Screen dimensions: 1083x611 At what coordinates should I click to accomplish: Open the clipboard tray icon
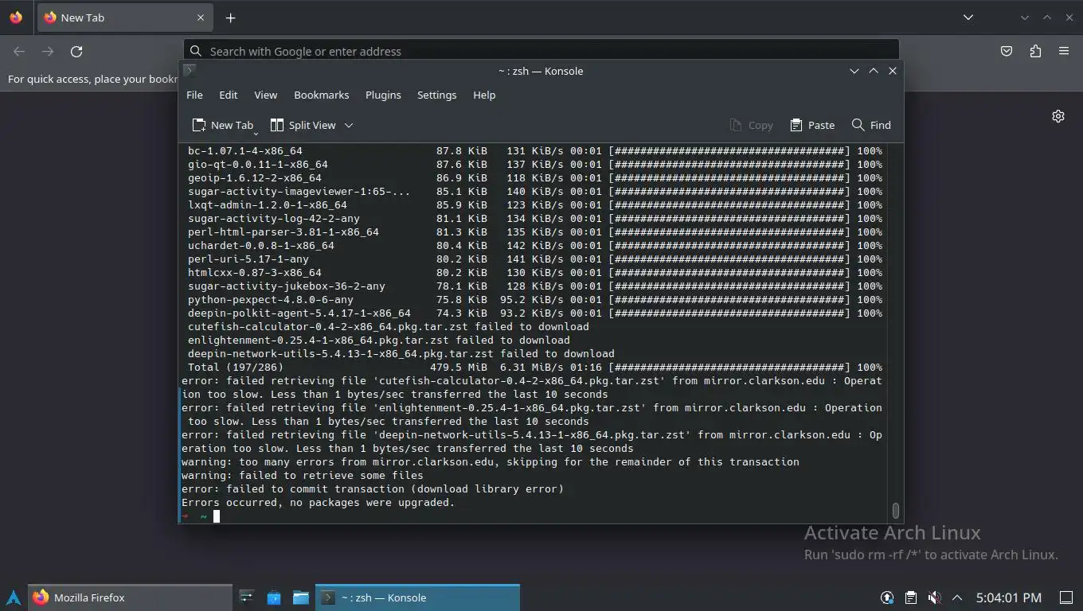911,597
